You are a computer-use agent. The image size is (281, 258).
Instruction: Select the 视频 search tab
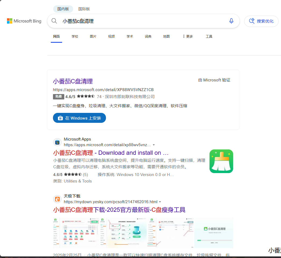(111, 37)
